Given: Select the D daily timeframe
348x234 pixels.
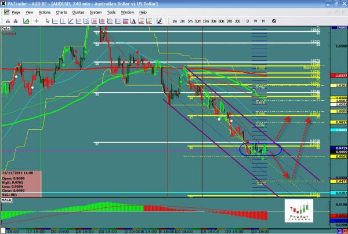Looking at the screenshot, I should (248, 21).
